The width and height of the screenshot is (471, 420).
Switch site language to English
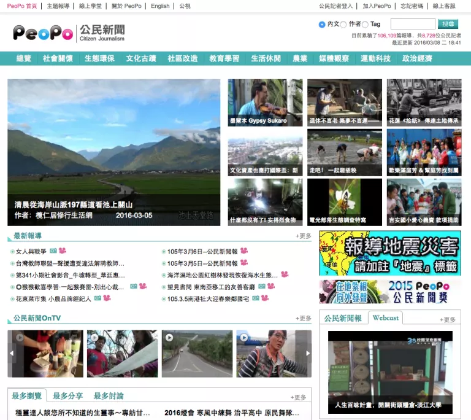pyautogui.click(x=160, y=6)
